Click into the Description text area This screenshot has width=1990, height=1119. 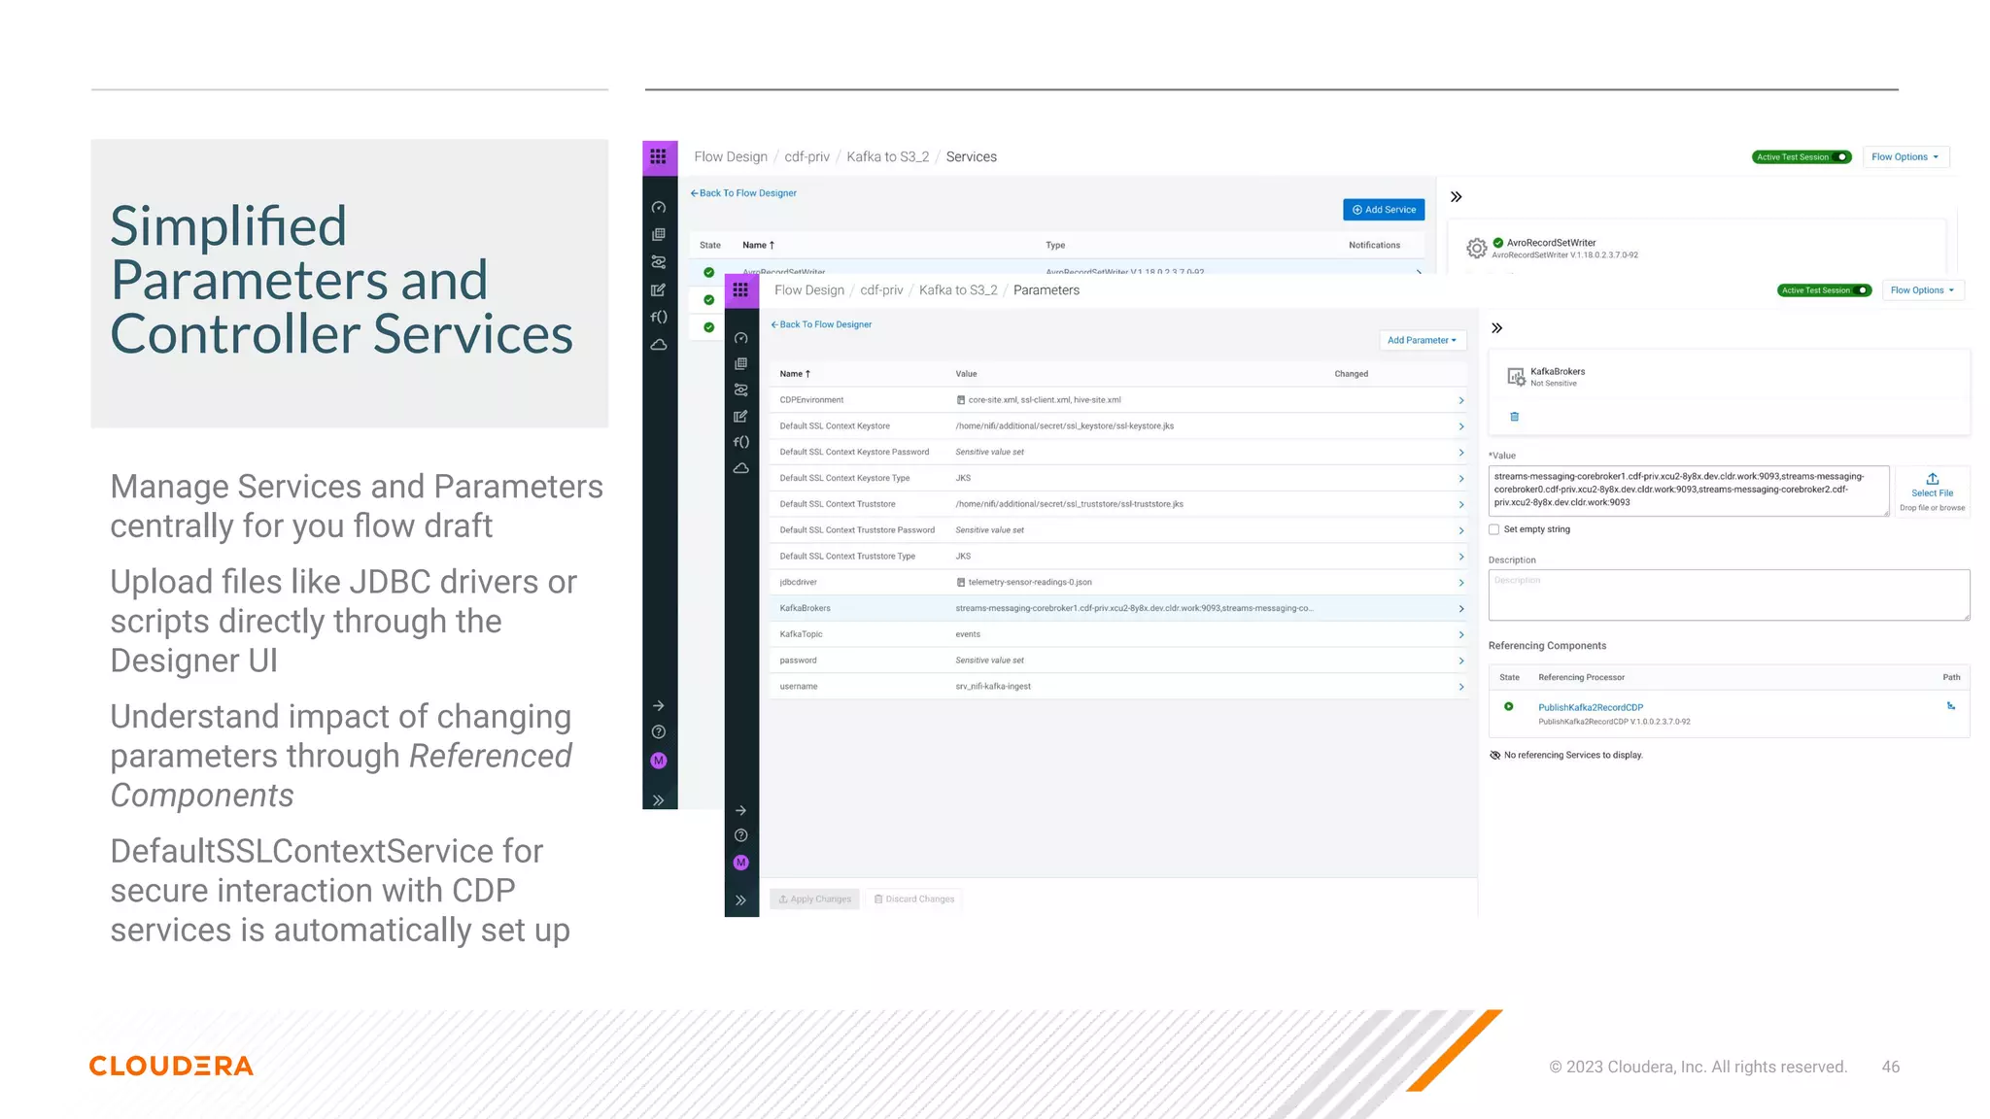click(x=1729, y=594)
